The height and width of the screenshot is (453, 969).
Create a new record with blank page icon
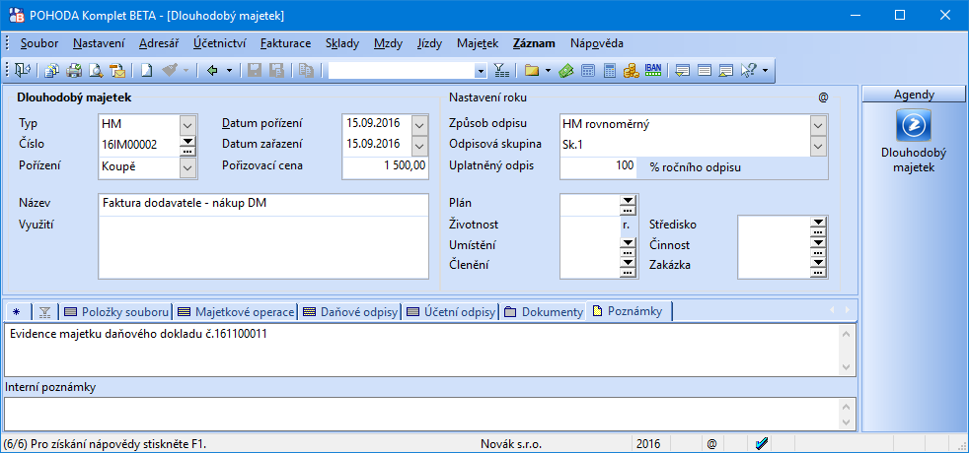146,70
